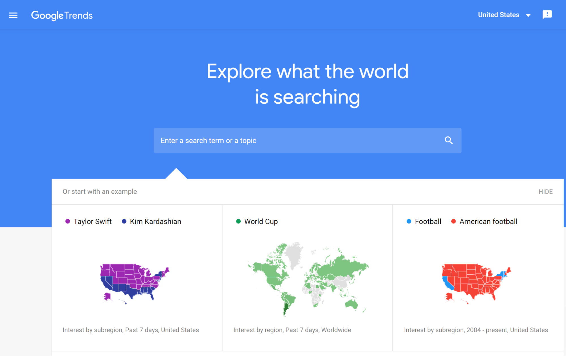Select the Football topic menu item
The height and width of the screenshot is (356, 566).
[428, 222]
